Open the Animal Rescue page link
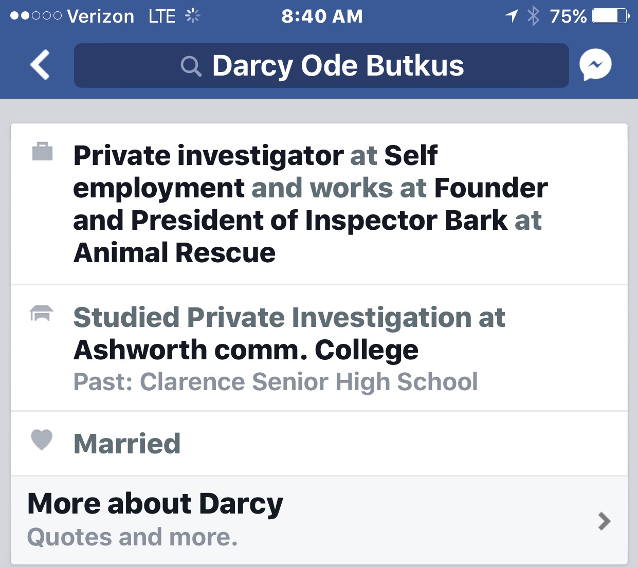 175,253
